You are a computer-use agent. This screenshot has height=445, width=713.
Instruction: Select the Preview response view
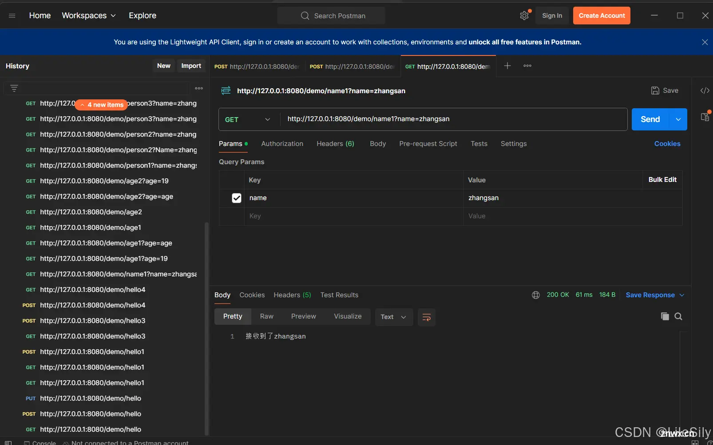click(x=304, y=316)
